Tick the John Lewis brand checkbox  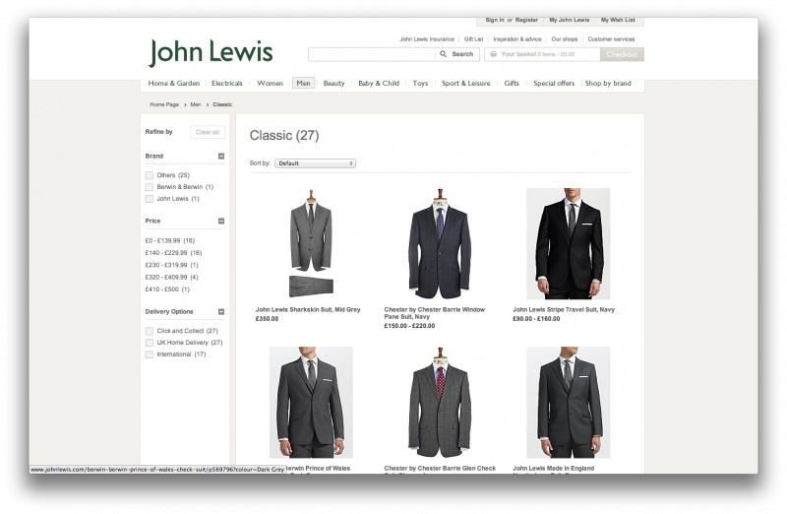[150, 199]
